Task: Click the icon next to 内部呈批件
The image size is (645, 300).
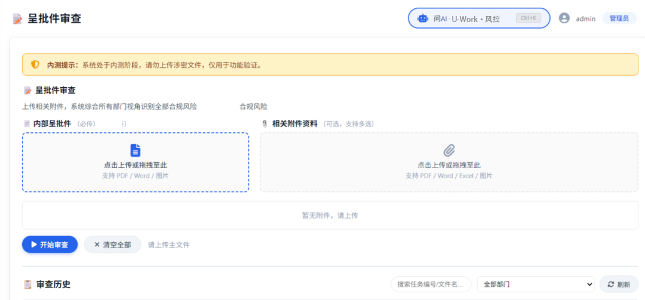Action: click(x=27, y=123)
